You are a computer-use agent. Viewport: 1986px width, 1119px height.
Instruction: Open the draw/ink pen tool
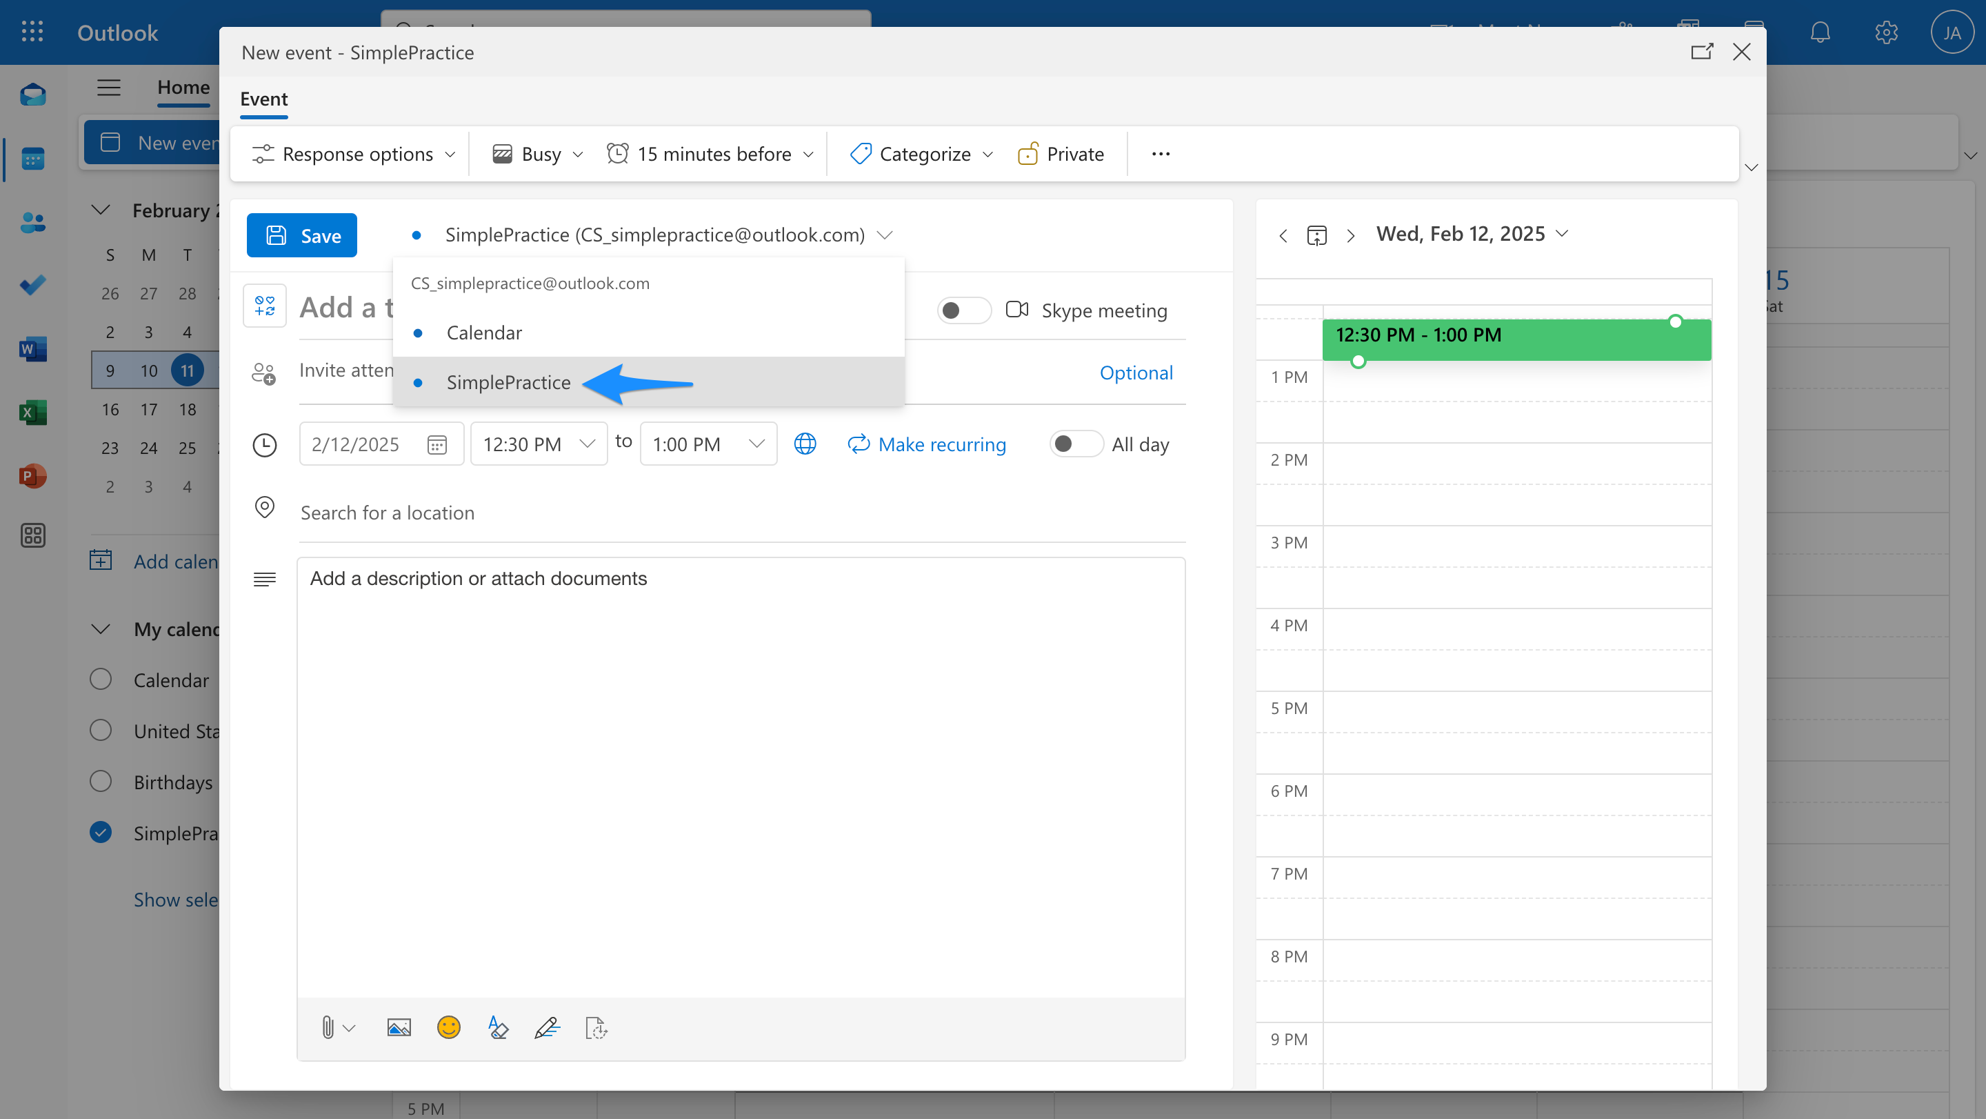[547, 1027]
